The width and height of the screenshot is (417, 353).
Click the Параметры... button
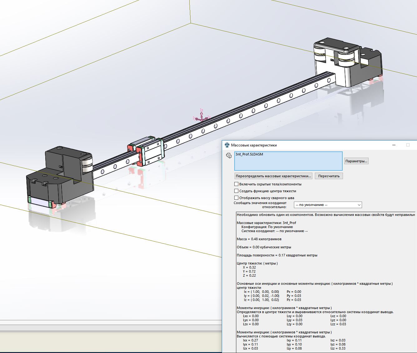(356, 161)
